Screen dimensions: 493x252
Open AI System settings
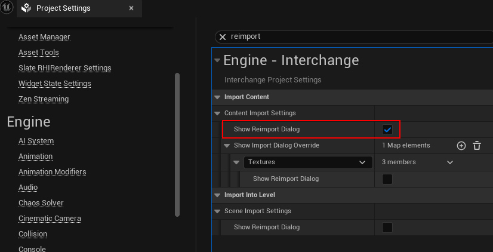pos(36,141)
